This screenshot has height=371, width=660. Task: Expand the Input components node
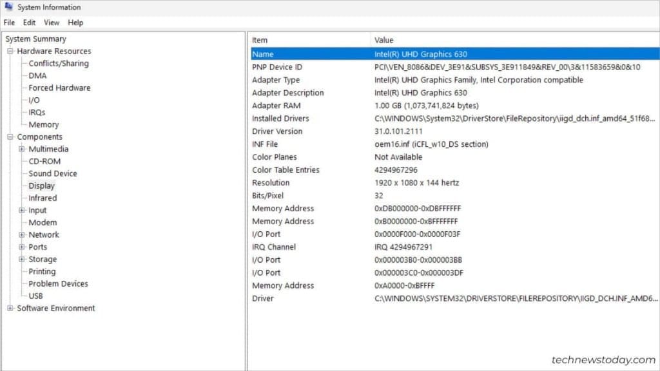tap(21, 210)
